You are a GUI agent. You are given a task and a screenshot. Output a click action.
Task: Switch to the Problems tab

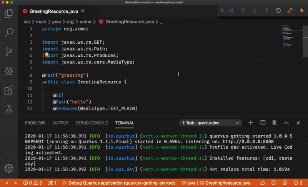click(x=35, y=123)
